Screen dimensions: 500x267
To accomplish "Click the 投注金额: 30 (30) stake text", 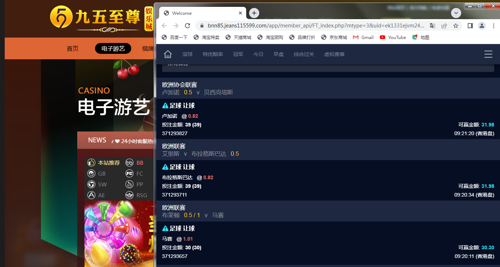I will pos(182,247).
